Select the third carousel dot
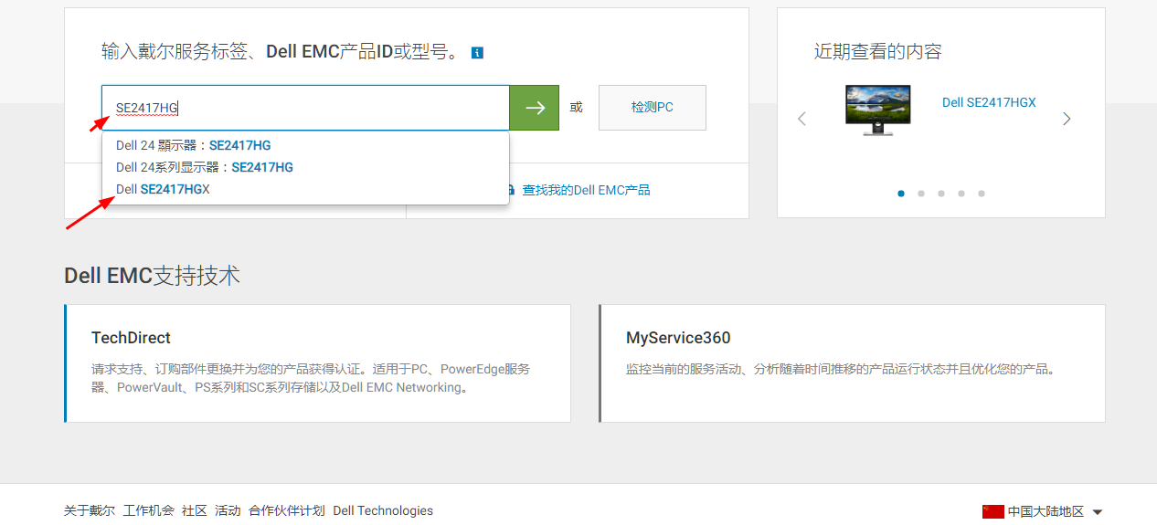Viewport: 1157px width, 525px height. [x=941, y=194]
